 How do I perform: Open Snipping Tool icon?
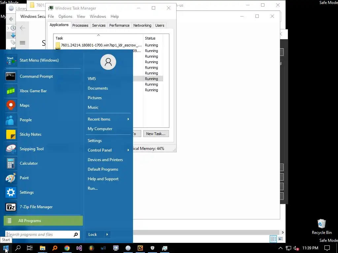(x=11, y=149)
